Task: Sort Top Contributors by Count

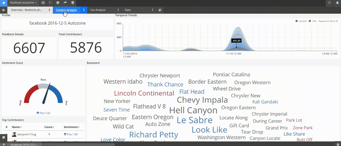Action: [49, 127]
